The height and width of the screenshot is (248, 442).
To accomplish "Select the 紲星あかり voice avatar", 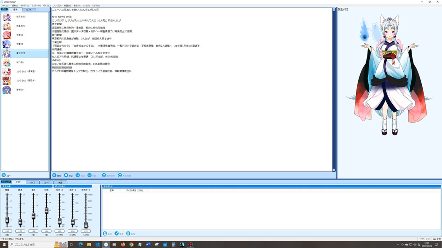I will (x=6, y=26).
